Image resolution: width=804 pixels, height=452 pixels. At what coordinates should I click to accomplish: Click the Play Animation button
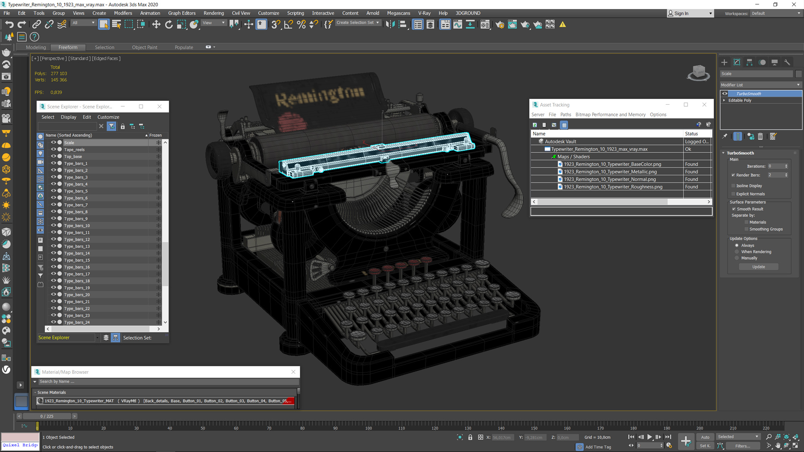coord(649,437)
